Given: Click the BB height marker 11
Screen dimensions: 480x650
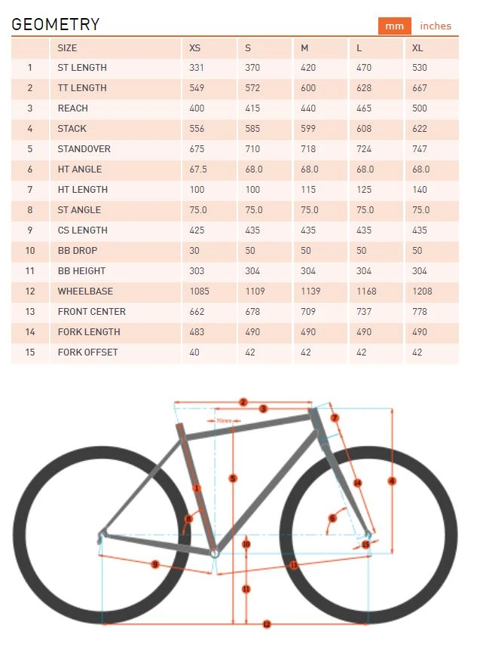Looking at the screenshot, I should (246, 589).
